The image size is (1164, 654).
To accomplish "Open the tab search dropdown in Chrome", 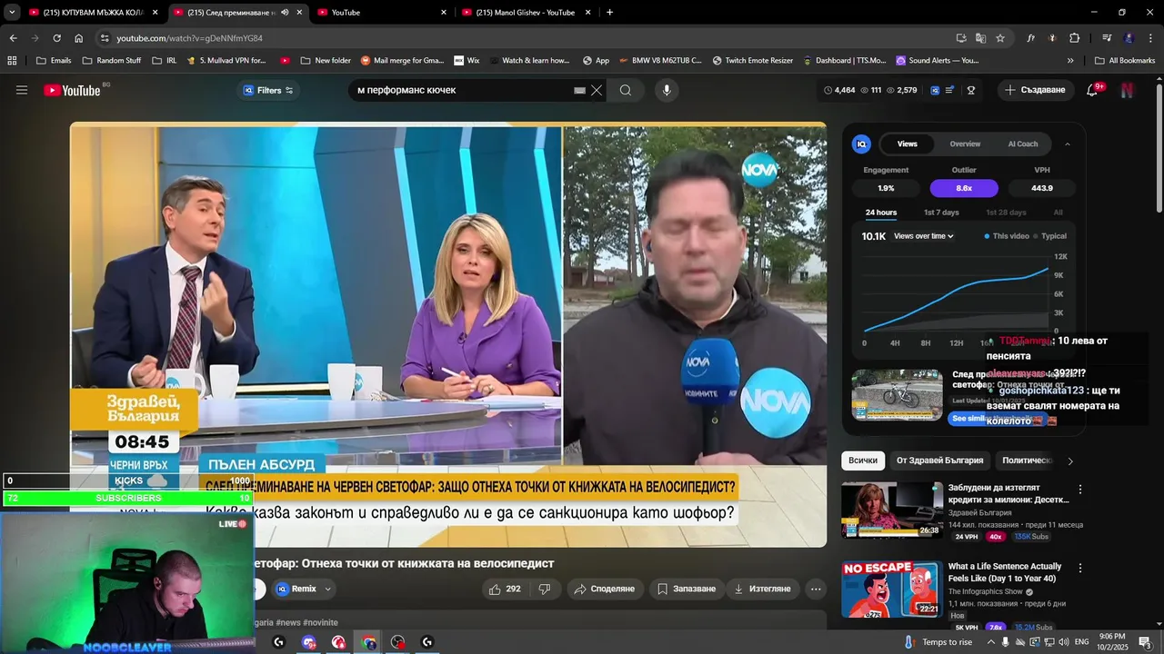I will [12, 13].
